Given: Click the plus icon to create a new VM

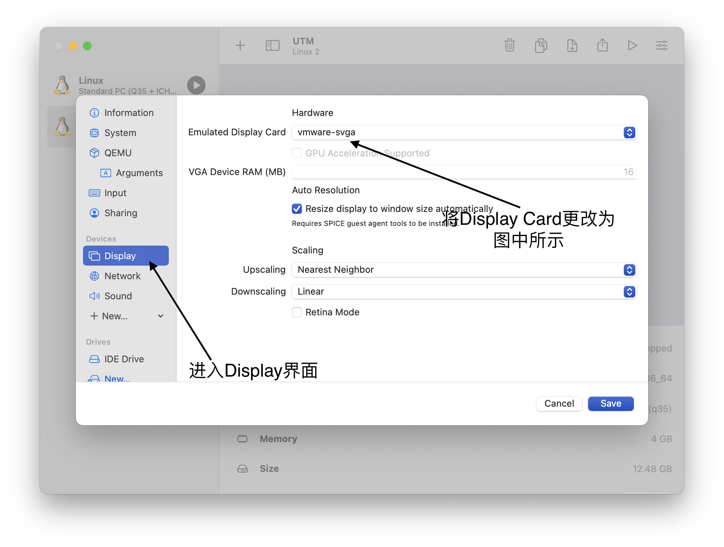Looking at the screenshot, I should pos(240,45).
